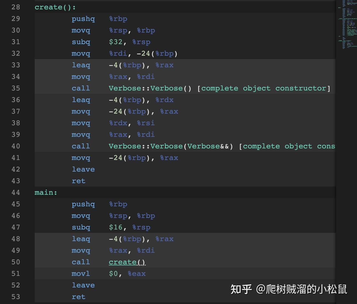Click the leave instruction on line 42

83,169
